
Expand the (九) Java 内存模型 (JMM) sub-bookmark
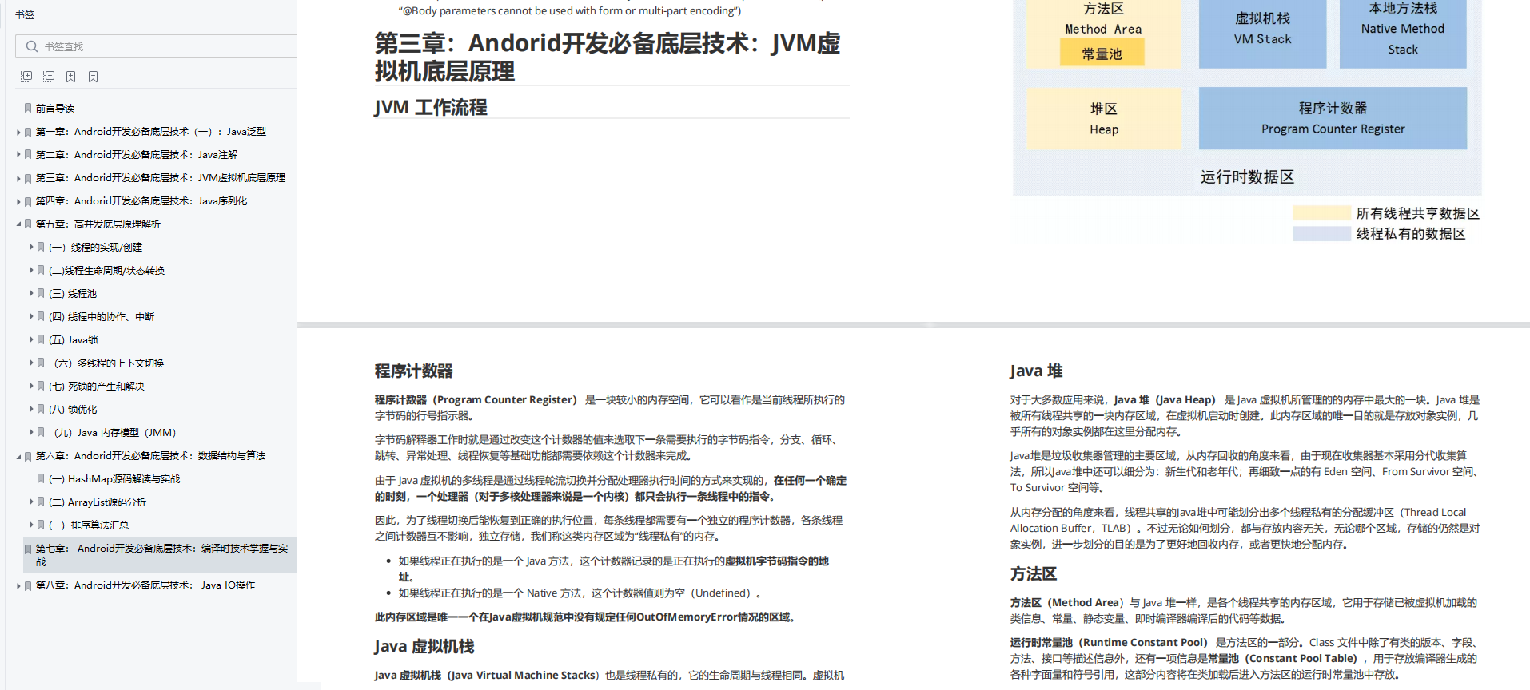tap(31, 433)
